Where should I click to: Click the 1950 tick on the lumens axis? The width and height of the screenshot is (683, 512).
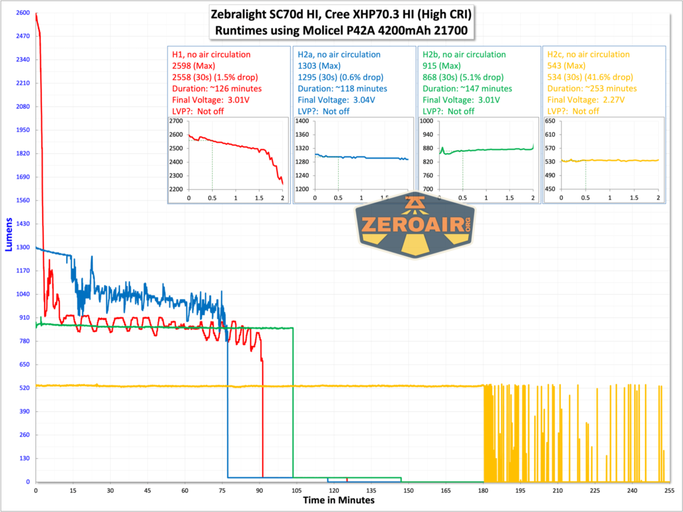pos(23,130)
